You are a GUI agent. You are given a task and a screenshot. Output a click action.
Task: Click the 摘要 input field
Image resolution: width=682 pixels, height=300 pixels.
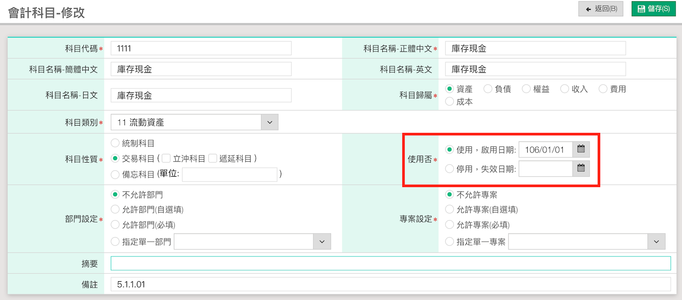(390, 263)
